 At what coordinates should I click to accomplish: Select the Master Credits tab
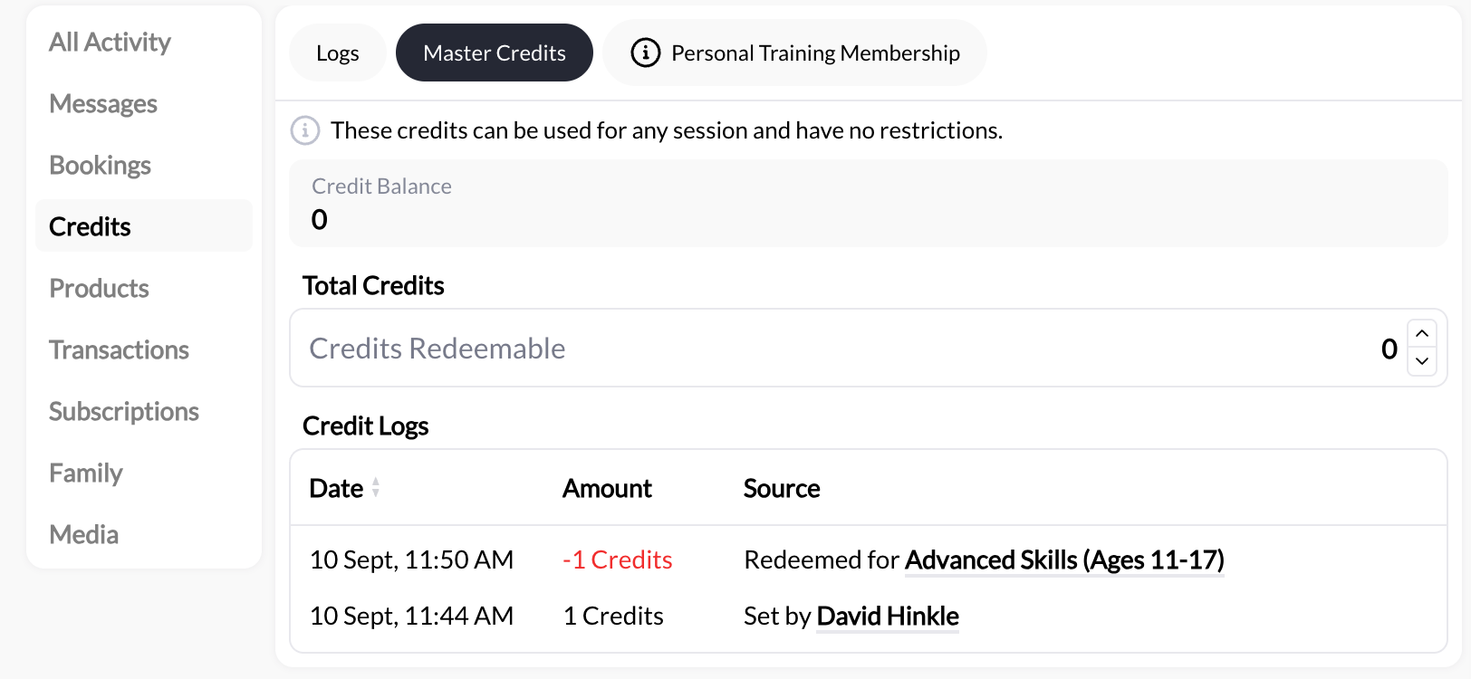(x=494, y=53)
